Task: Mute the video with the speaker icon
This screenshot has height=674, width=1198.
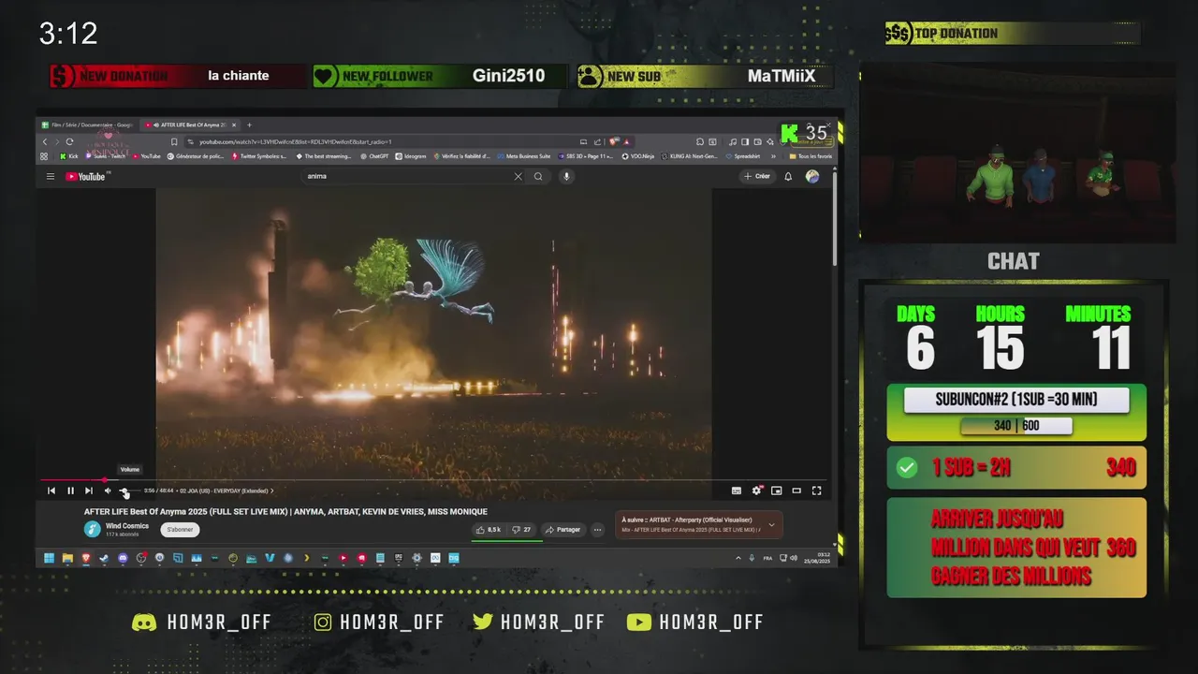Action: tap(108, 491)
